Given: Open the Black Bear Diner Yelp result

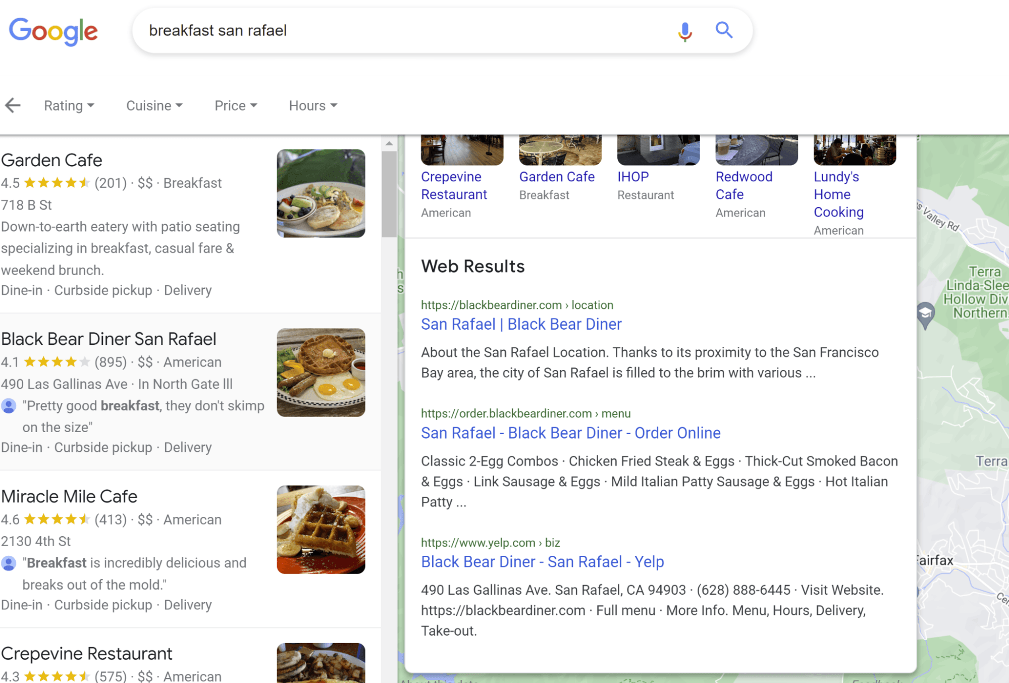Looking at the screenshot, I should tap(542, 562).
